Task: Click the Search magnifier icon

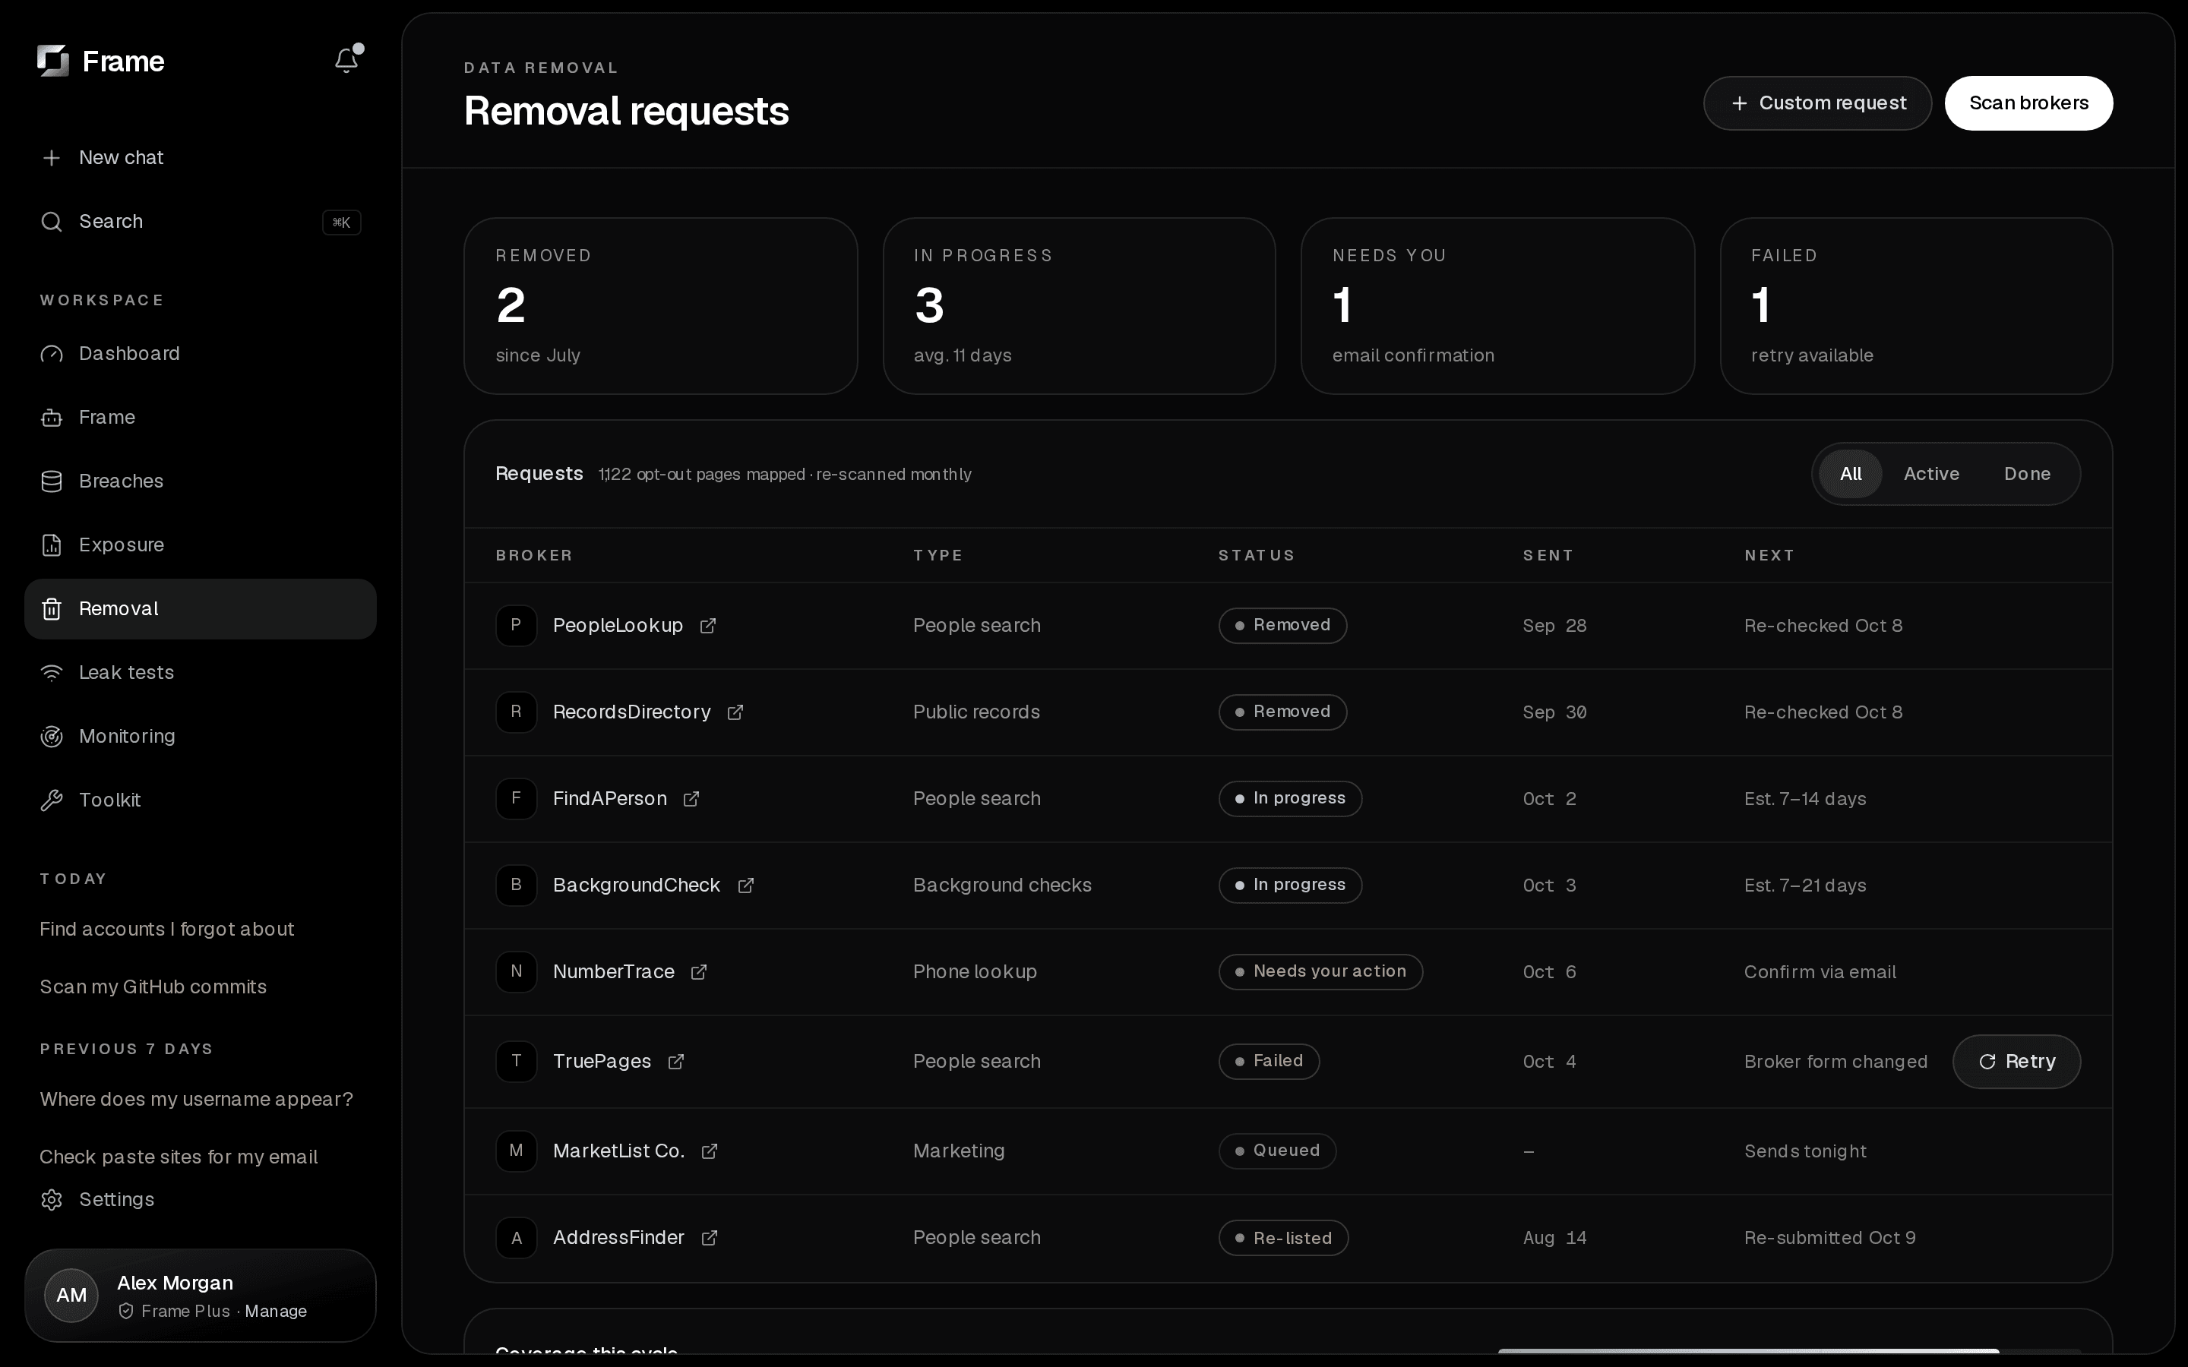Action: pos(52,222)
